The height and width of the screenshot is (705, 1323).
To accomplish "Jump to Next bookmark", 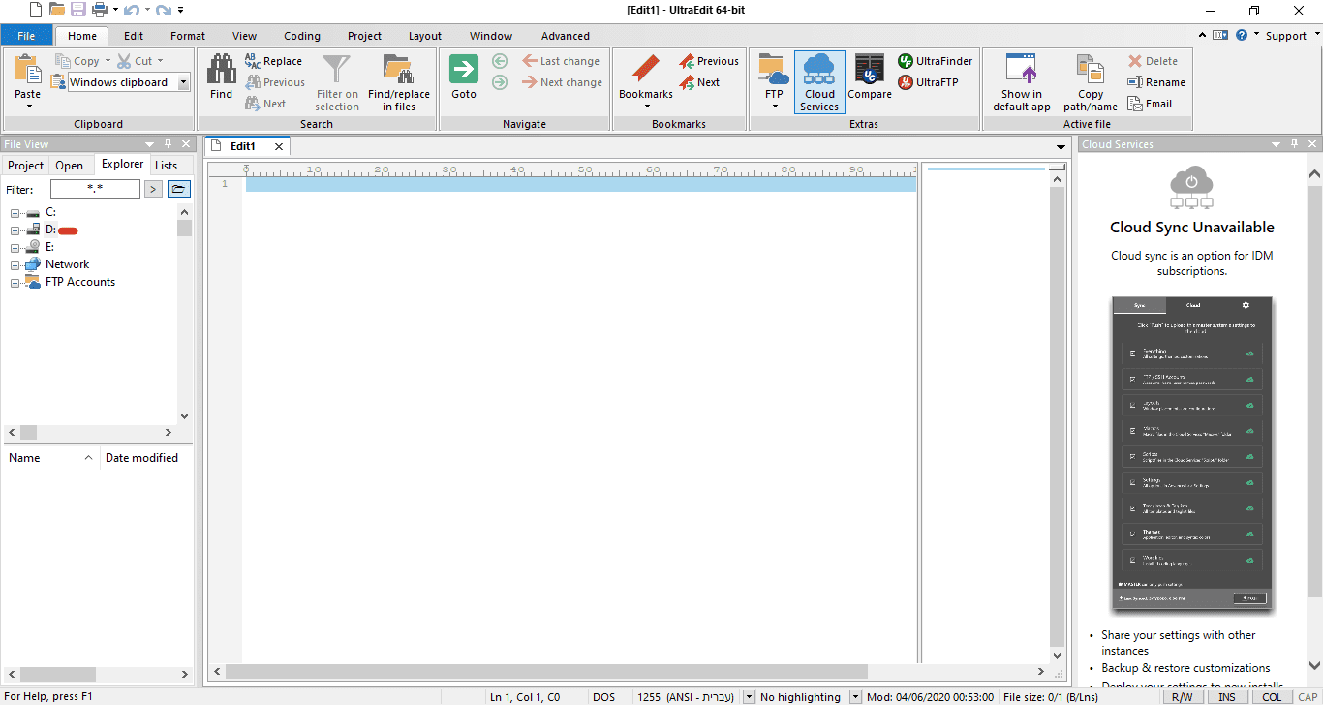I will click(x=699, y=82).
